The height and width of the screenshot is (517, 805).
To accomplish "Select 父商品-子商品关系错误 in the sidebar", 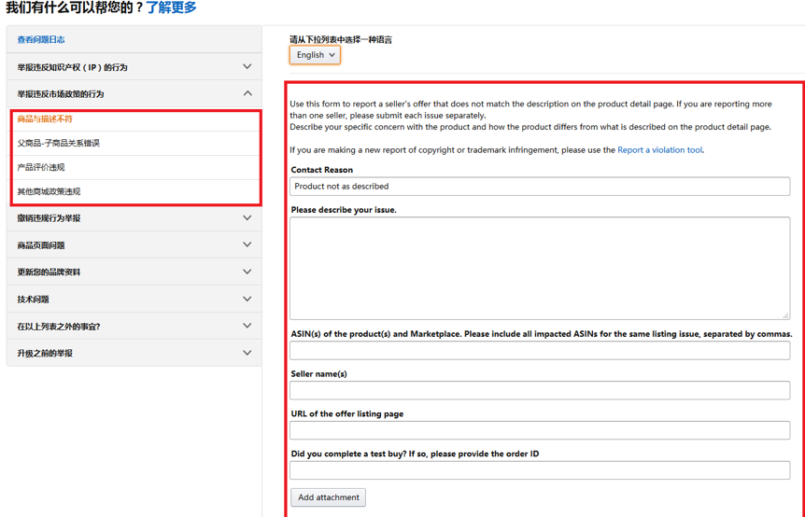I will pyautogui.click(x=58, y=144).
